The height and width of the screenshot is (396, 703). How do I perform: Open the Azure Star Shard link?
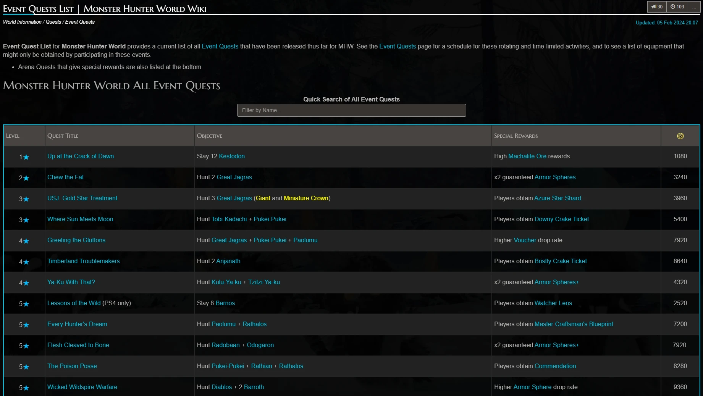click(x=557, y=198)
